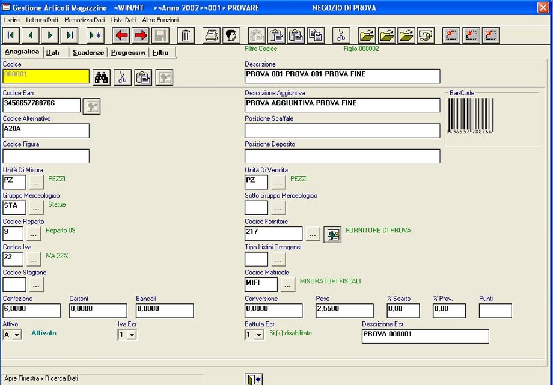
Task: Switch to the Scadenze tab
Action: [88, 53]
